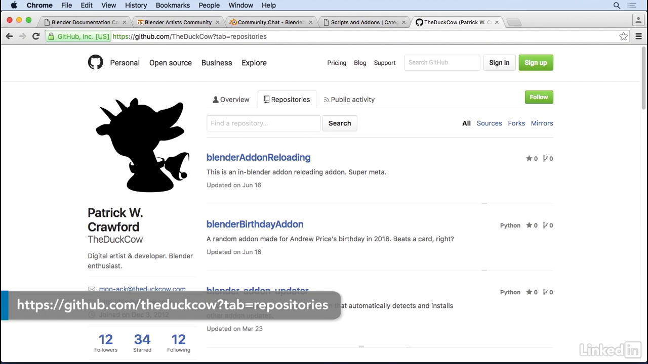The height and width of the screenshot is (364, 648).
Task: Filter repositories by Mirrors
Action: (542, 123)
